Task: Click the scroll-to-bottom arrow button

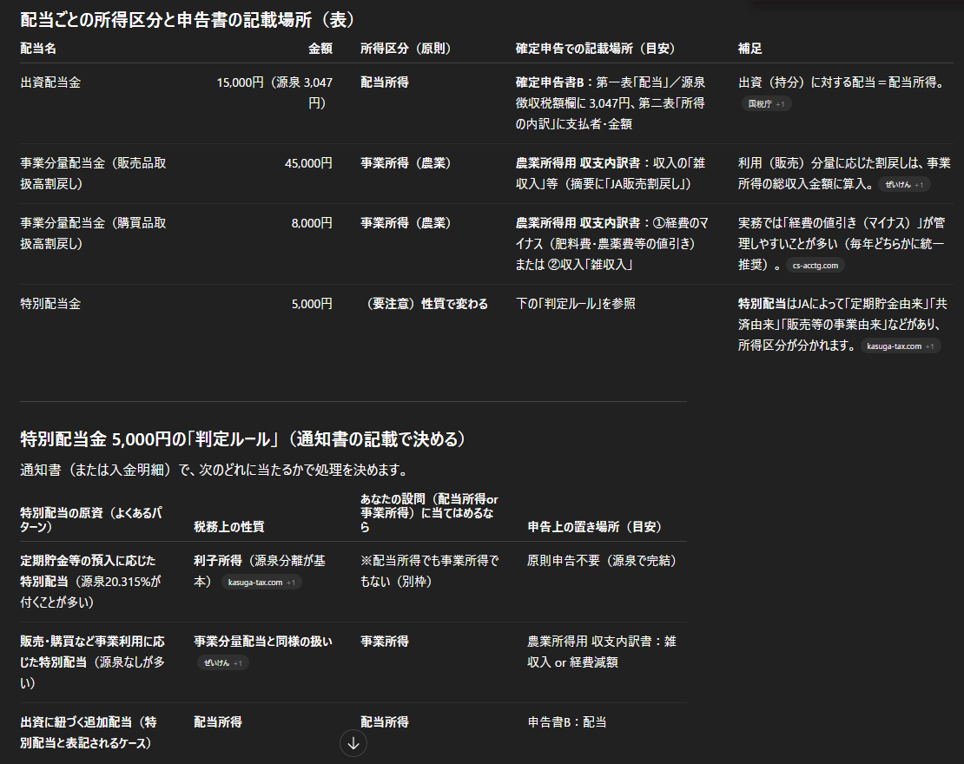Action: click(x=353, y=743)
